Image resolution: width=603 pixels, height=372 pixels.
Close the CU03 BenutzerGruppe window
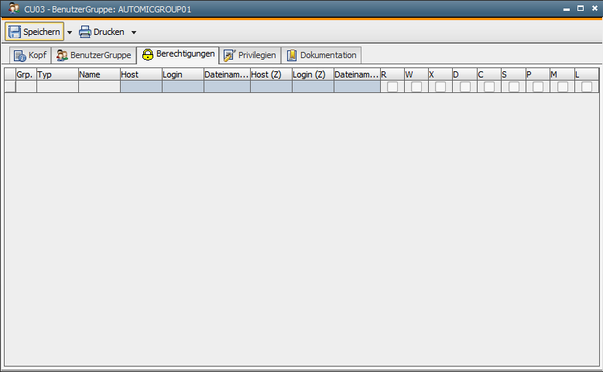click(594, 8)
